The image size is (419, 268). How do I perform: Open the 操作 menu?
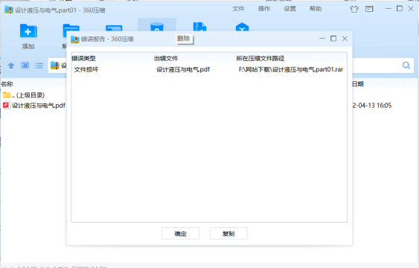click(264, 9)
